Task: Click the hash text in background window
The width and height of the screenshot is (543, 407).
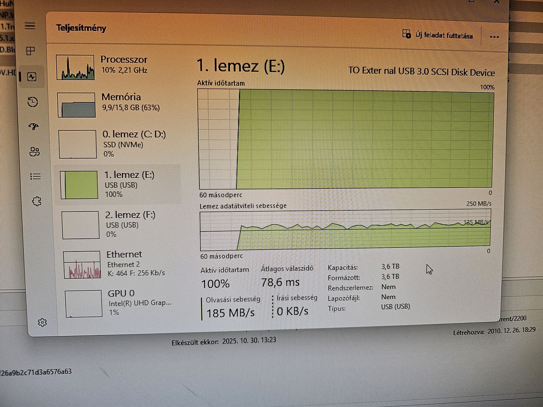Action: pyautogui.click(x=36, y=372)
